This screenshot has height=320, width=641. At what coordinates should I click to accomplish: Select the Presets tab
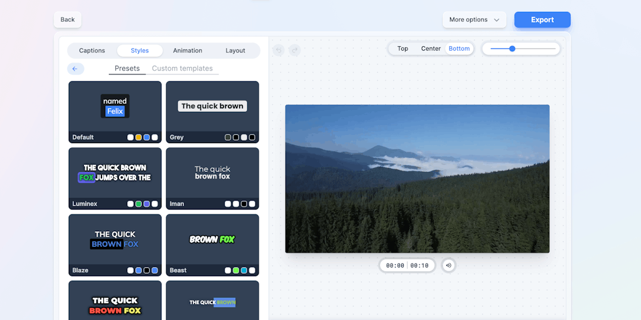(x=127, y=68)
